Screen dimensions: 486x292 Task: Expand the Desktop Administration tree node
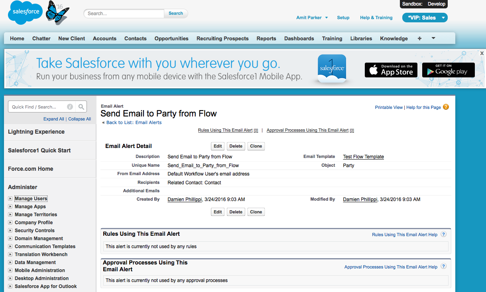click(x=10, y=278)
